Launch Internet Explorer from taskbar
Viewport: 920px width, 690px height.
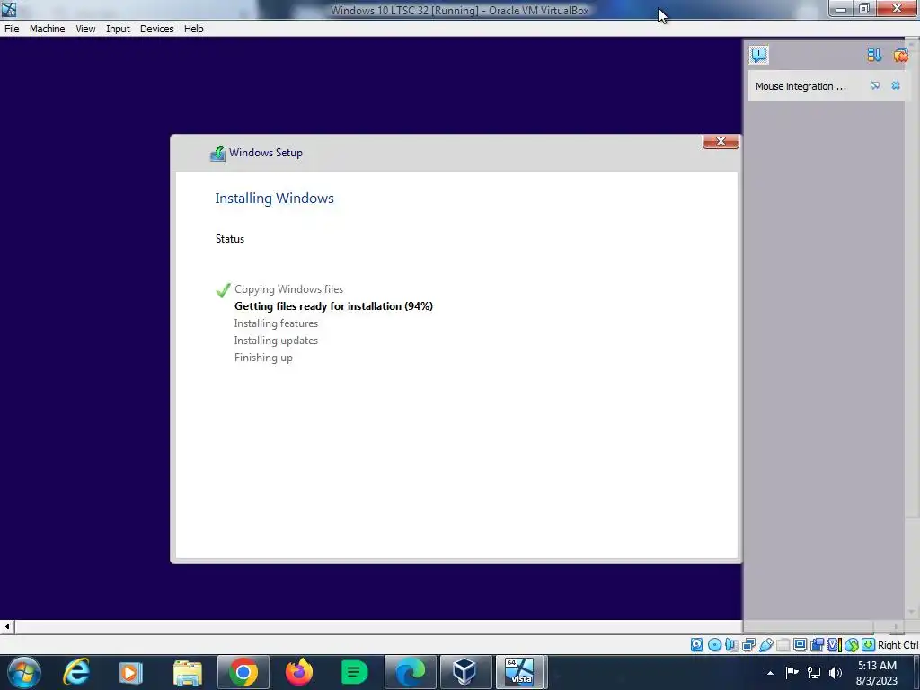click(76, 672)
